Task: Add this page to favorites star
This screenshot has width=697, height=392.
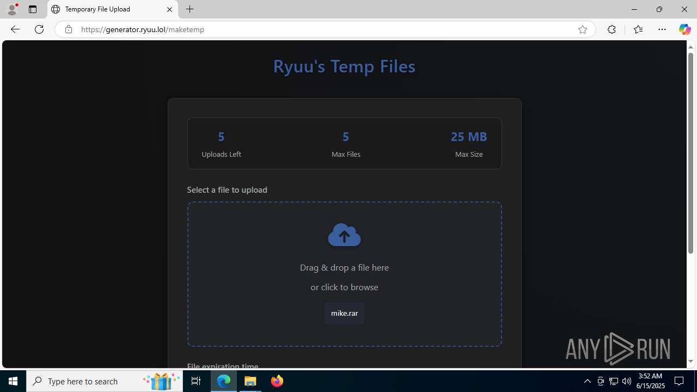Action: [x=582, y=29]
